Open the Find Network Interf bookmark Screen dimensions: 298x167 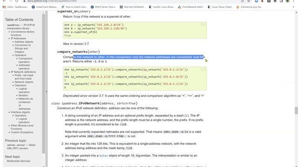tap(191, 7)
